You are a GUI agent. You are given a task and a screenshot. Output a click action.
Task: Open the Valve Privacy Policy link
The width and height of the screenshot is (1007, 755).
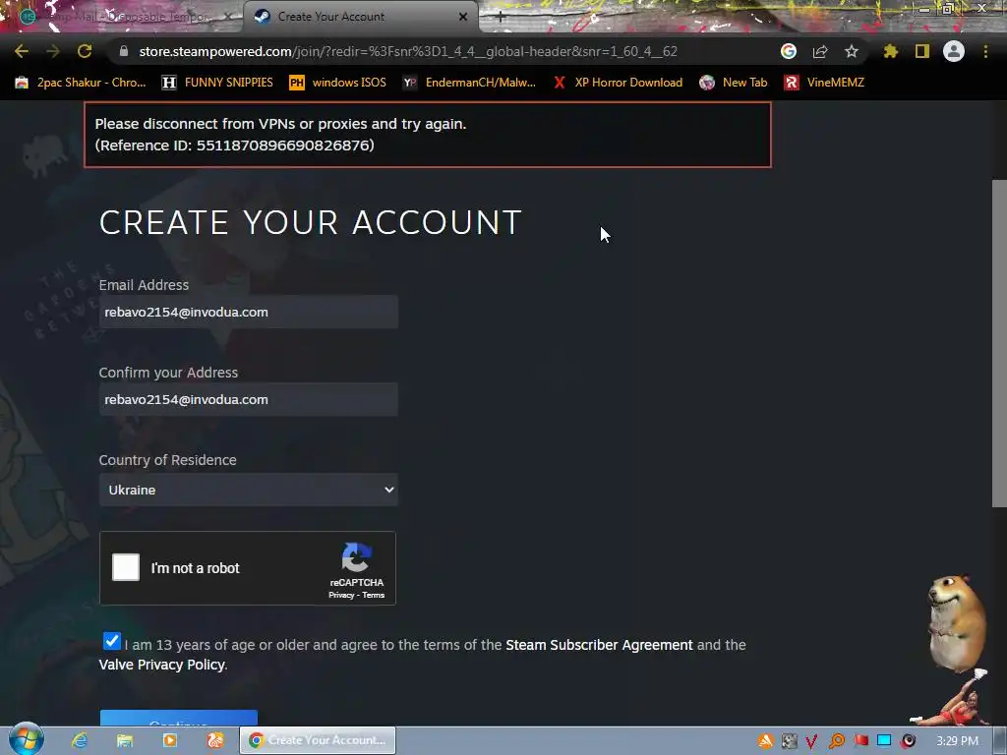coord(162,665)
